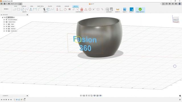This screenshot has width=182, height=102.
Task: Click the Undo arrow
Action: click(x=12, y=4)
